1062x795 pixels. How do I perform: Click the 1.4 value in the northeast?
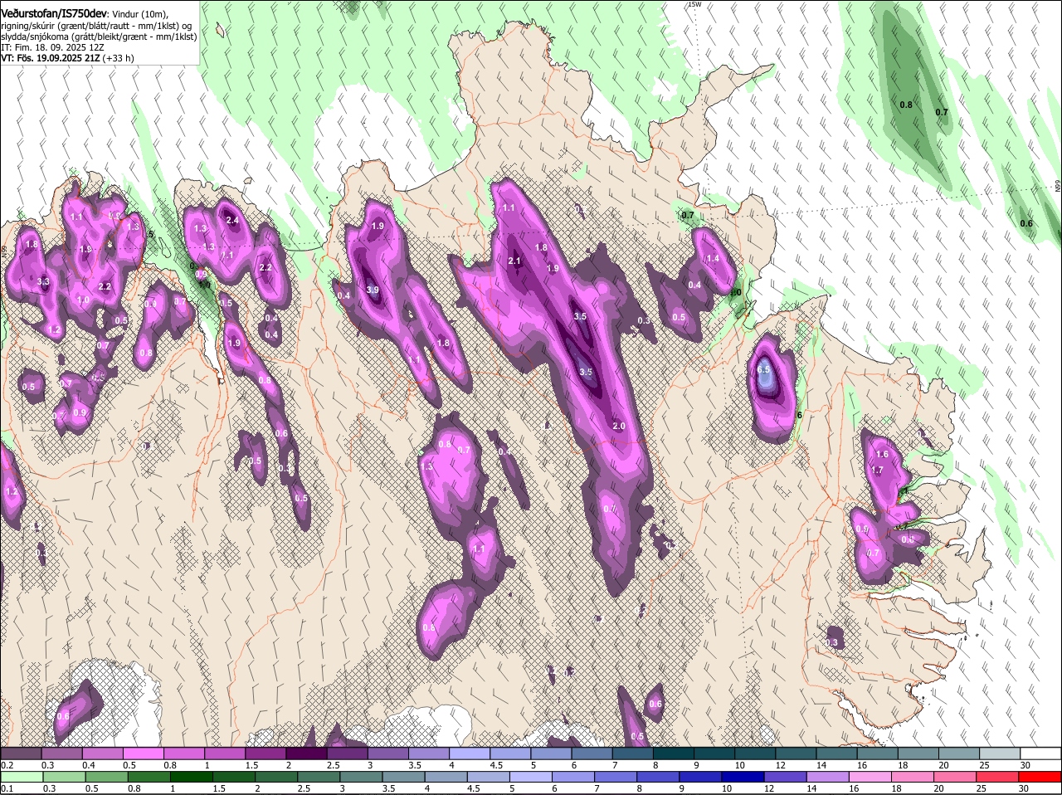(712, 259)
